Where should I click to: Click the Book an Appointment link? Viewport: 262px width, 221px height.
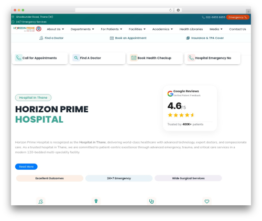click(x=128, y=38)
